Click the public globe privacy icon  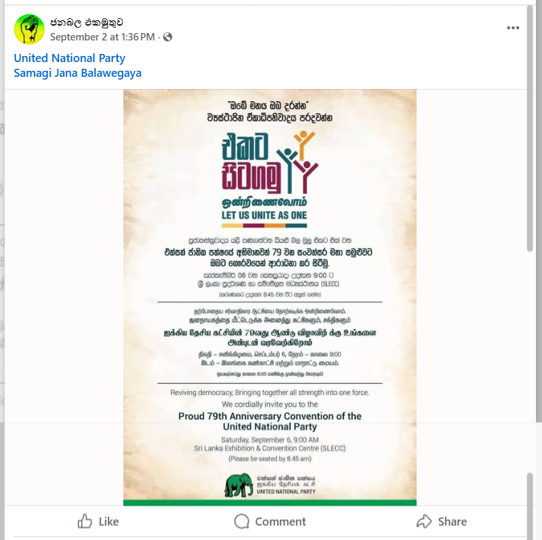click(x=168, y=37)
